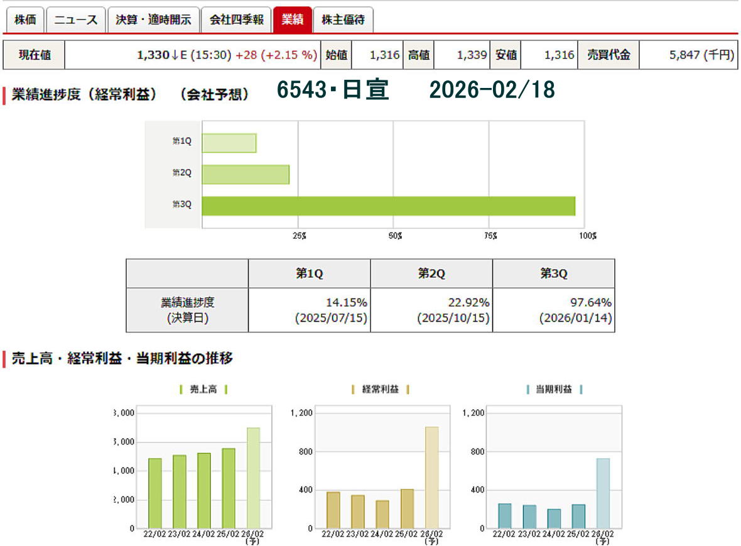This screenshot has width=741, height=546.
Task: Click the 売上高 chart legend
Action: pos(203,390)
